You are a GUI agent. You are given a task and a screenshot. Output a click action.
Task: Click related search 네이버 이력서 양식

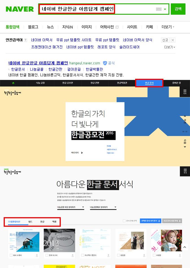click(138, 40)
